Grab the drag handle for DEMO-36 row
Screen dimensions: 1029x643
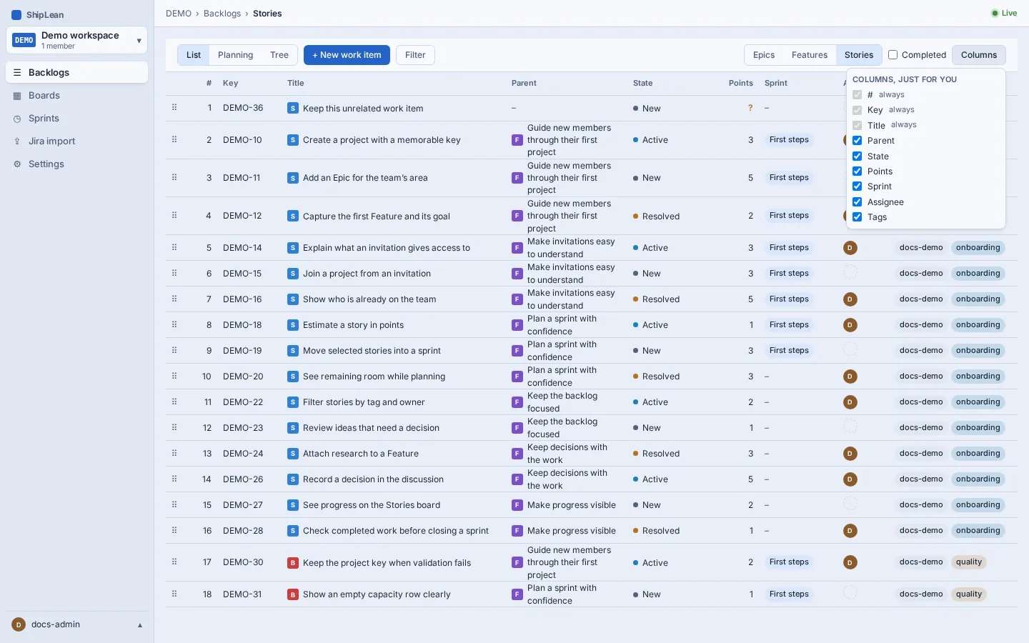tap(174, 107)
